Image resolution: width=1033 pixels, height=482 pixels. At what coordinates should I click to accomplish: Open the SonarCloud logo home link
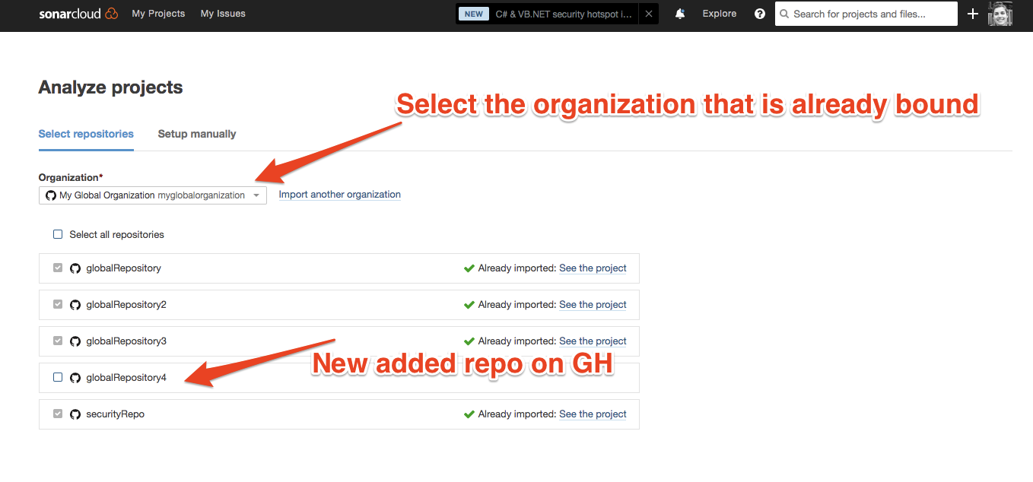pos(78,14)
